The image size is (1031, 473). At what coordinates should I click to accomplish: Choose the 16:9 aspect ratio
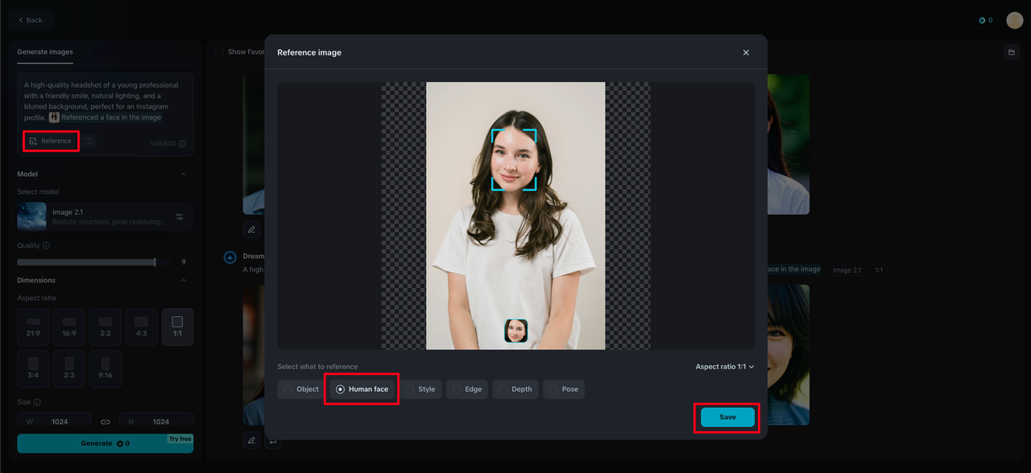pos(69,327)
